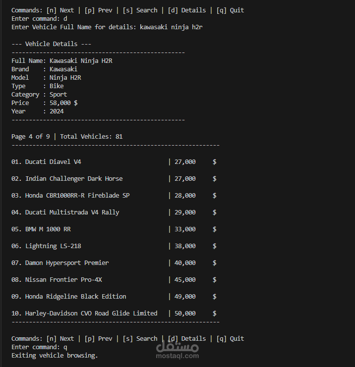Click the 'Price : 58,000 $' line
This screenshot has width=355, height=367.
click(45, 103)
